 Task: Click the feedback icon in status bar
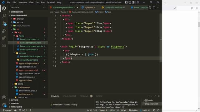(153, 110)
